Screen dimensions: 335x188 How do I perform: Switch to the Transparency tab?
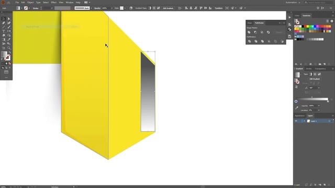point(320,68)
